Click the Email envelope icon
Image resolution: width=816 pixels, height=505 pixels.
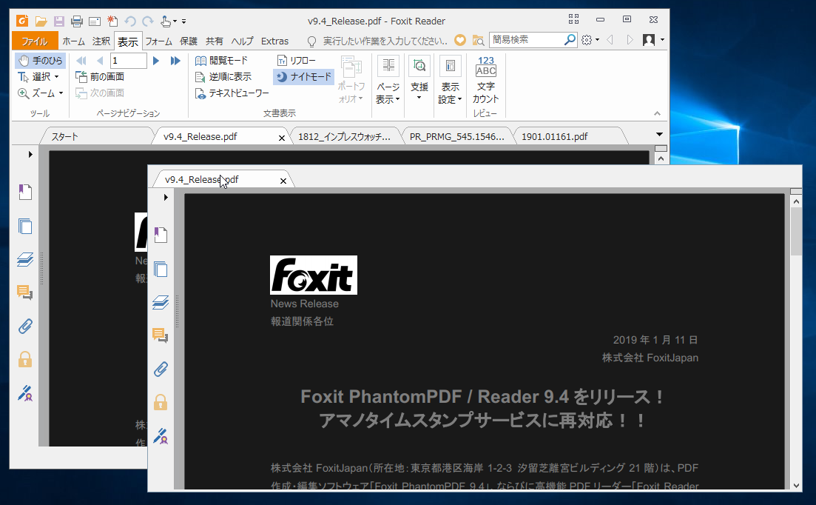pyautogui.click(x=95, y=21)
